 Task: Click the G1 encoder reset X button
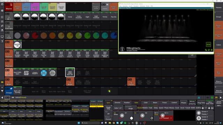122,116
